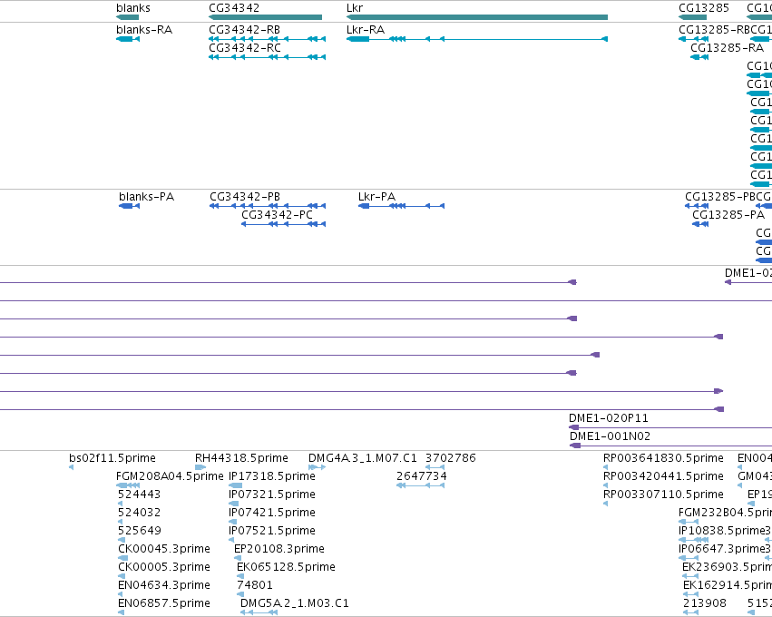Click the EK065128.5prime EST label
The width and height of the screenshot is (772, 617).
pyautogui.click(x=286, y=567)
